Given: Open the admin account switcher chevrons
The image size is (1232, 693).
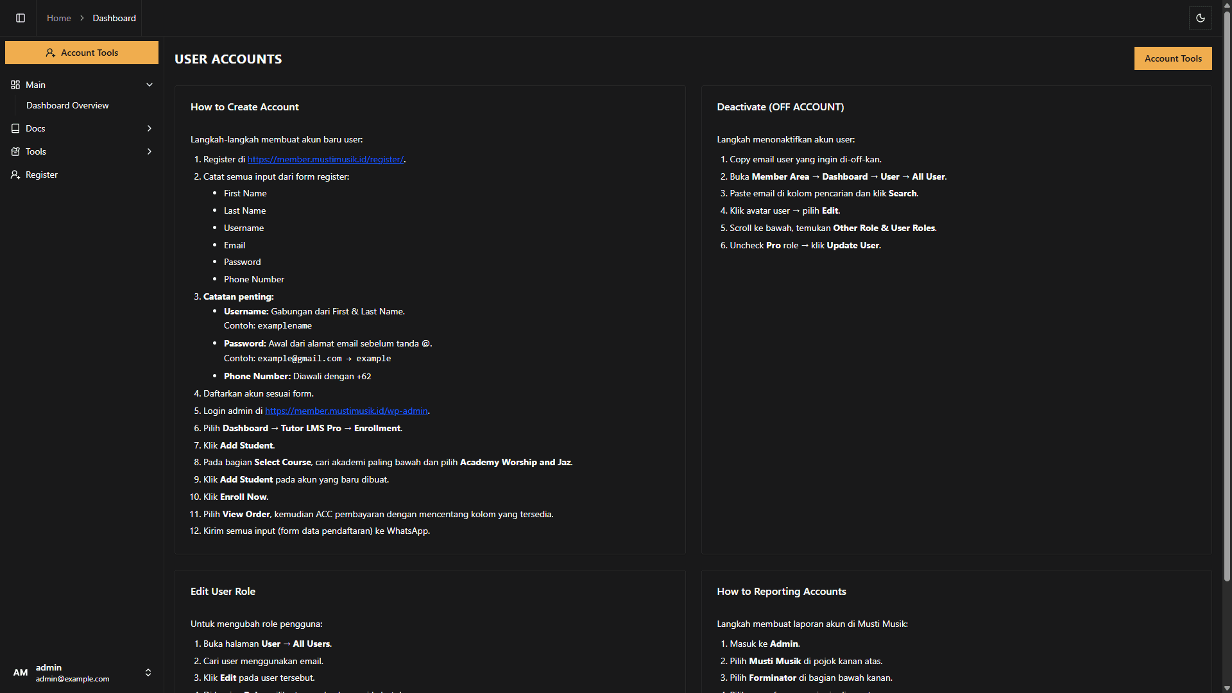Looking at the screenshot, I should 148,672.
